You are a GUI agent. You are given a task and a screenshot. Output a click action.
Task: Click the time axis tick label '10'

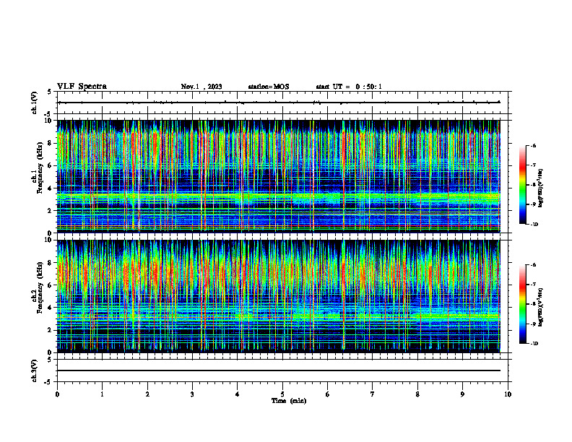pyautogui.click(x=508, y=394)
